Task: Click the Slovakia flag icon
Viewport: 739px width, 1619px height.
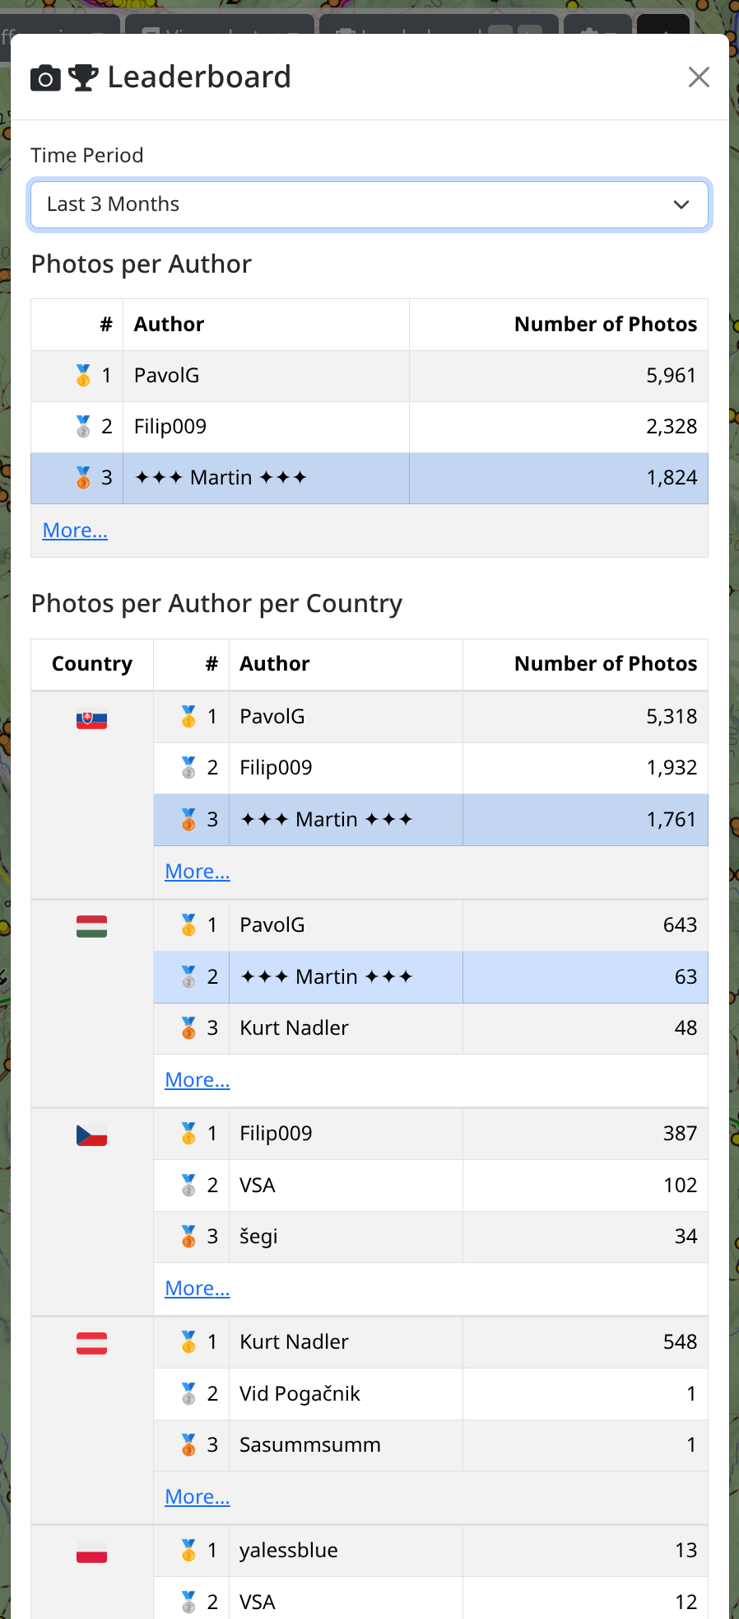Action: 91,720
